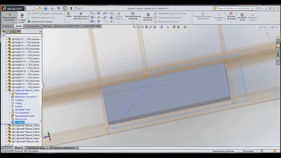Select the Spline sketch tool
Image resolution: width=281 pixels, height=158 pixels.
[x=105, y=13]
